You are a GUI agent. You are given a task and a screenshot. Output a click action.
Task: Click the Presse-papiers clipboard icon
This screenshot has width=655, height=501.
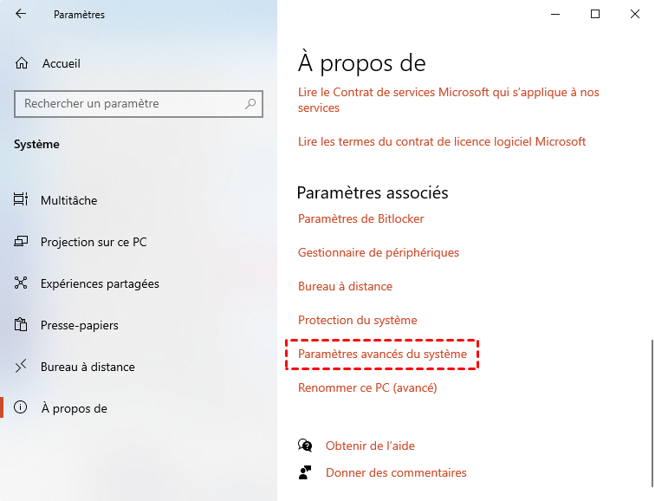[21, 325]
